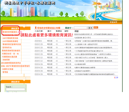Open the 新屋首頁 home link

pos(113,22)
